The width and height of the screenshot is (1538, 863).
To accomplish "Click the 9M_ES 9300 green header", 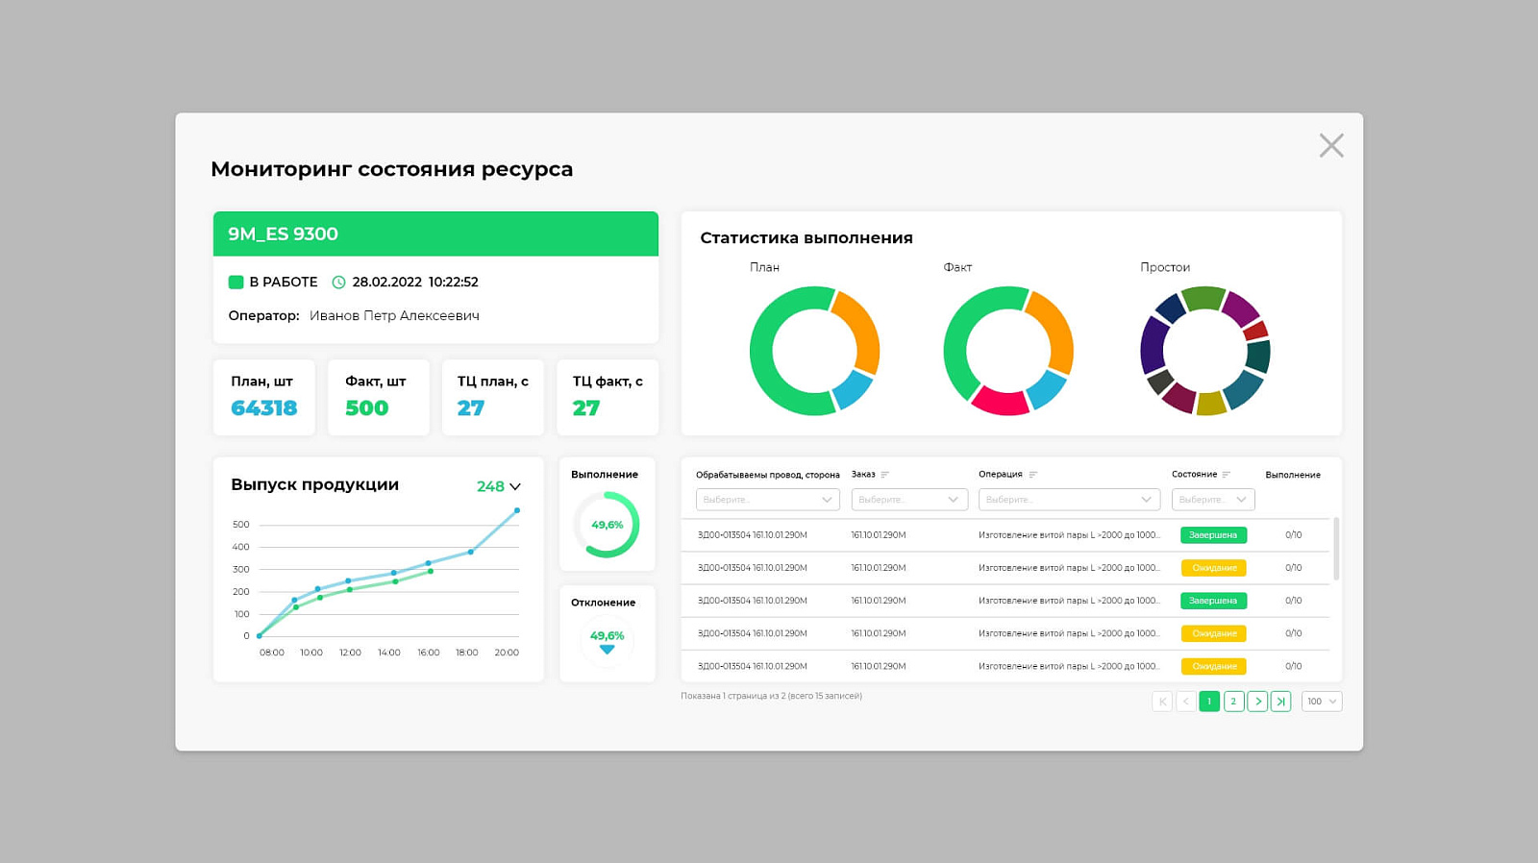I will point(435,234).
